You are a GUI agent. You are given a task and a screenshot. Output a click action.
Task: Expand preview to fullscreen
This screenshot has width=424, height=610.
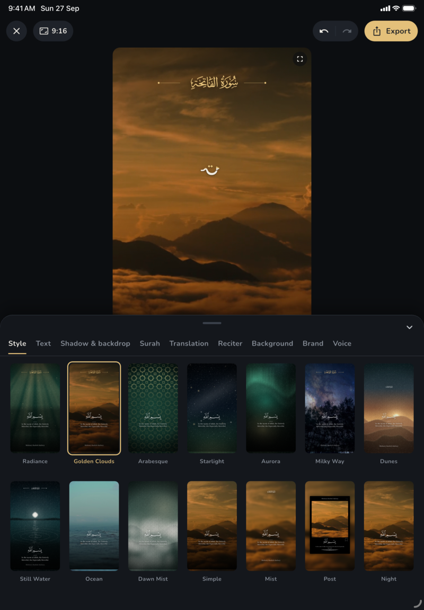point(299,59)
